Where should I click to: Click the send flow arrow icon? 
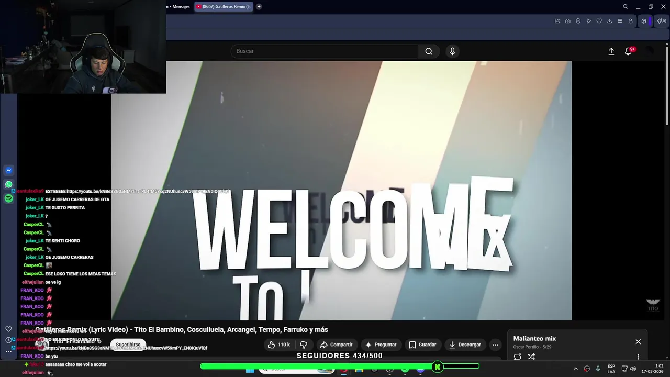588,21
